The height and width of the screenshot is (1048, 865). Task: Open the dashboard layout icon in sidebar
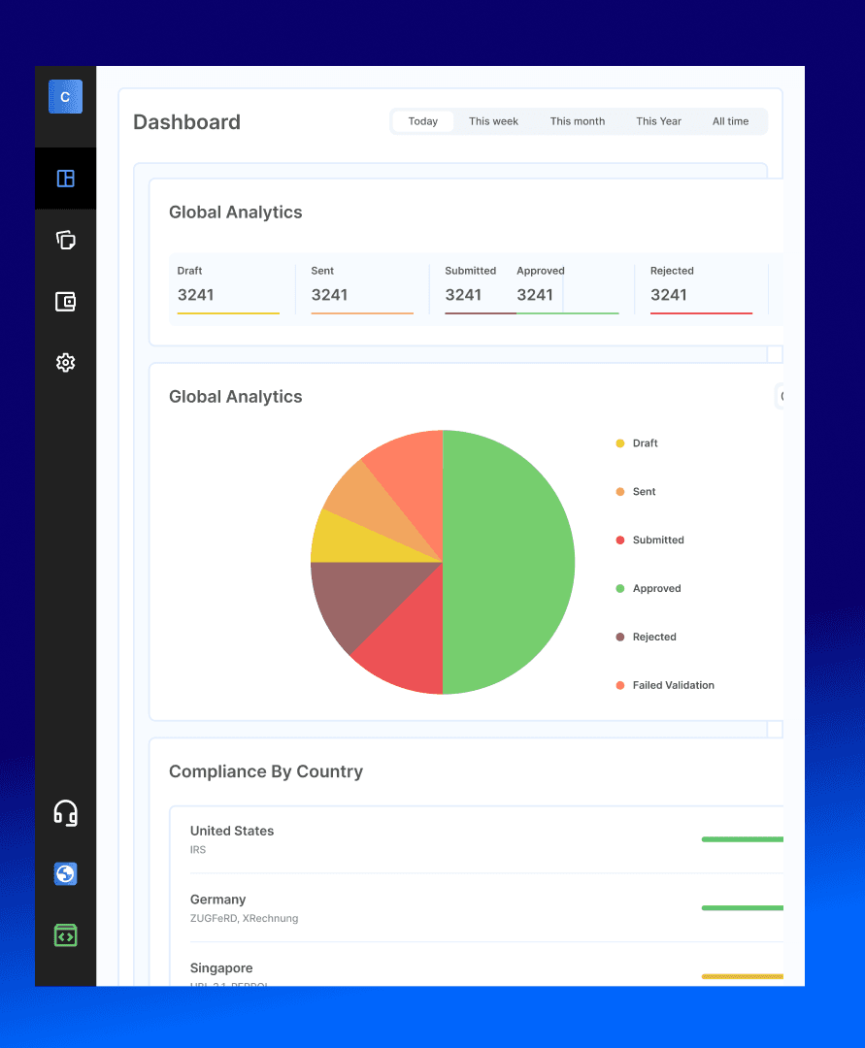tap(65, 179)
